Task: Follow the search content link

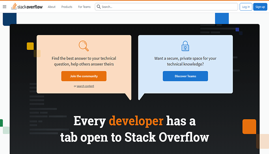Action: (x=85, y=86)
